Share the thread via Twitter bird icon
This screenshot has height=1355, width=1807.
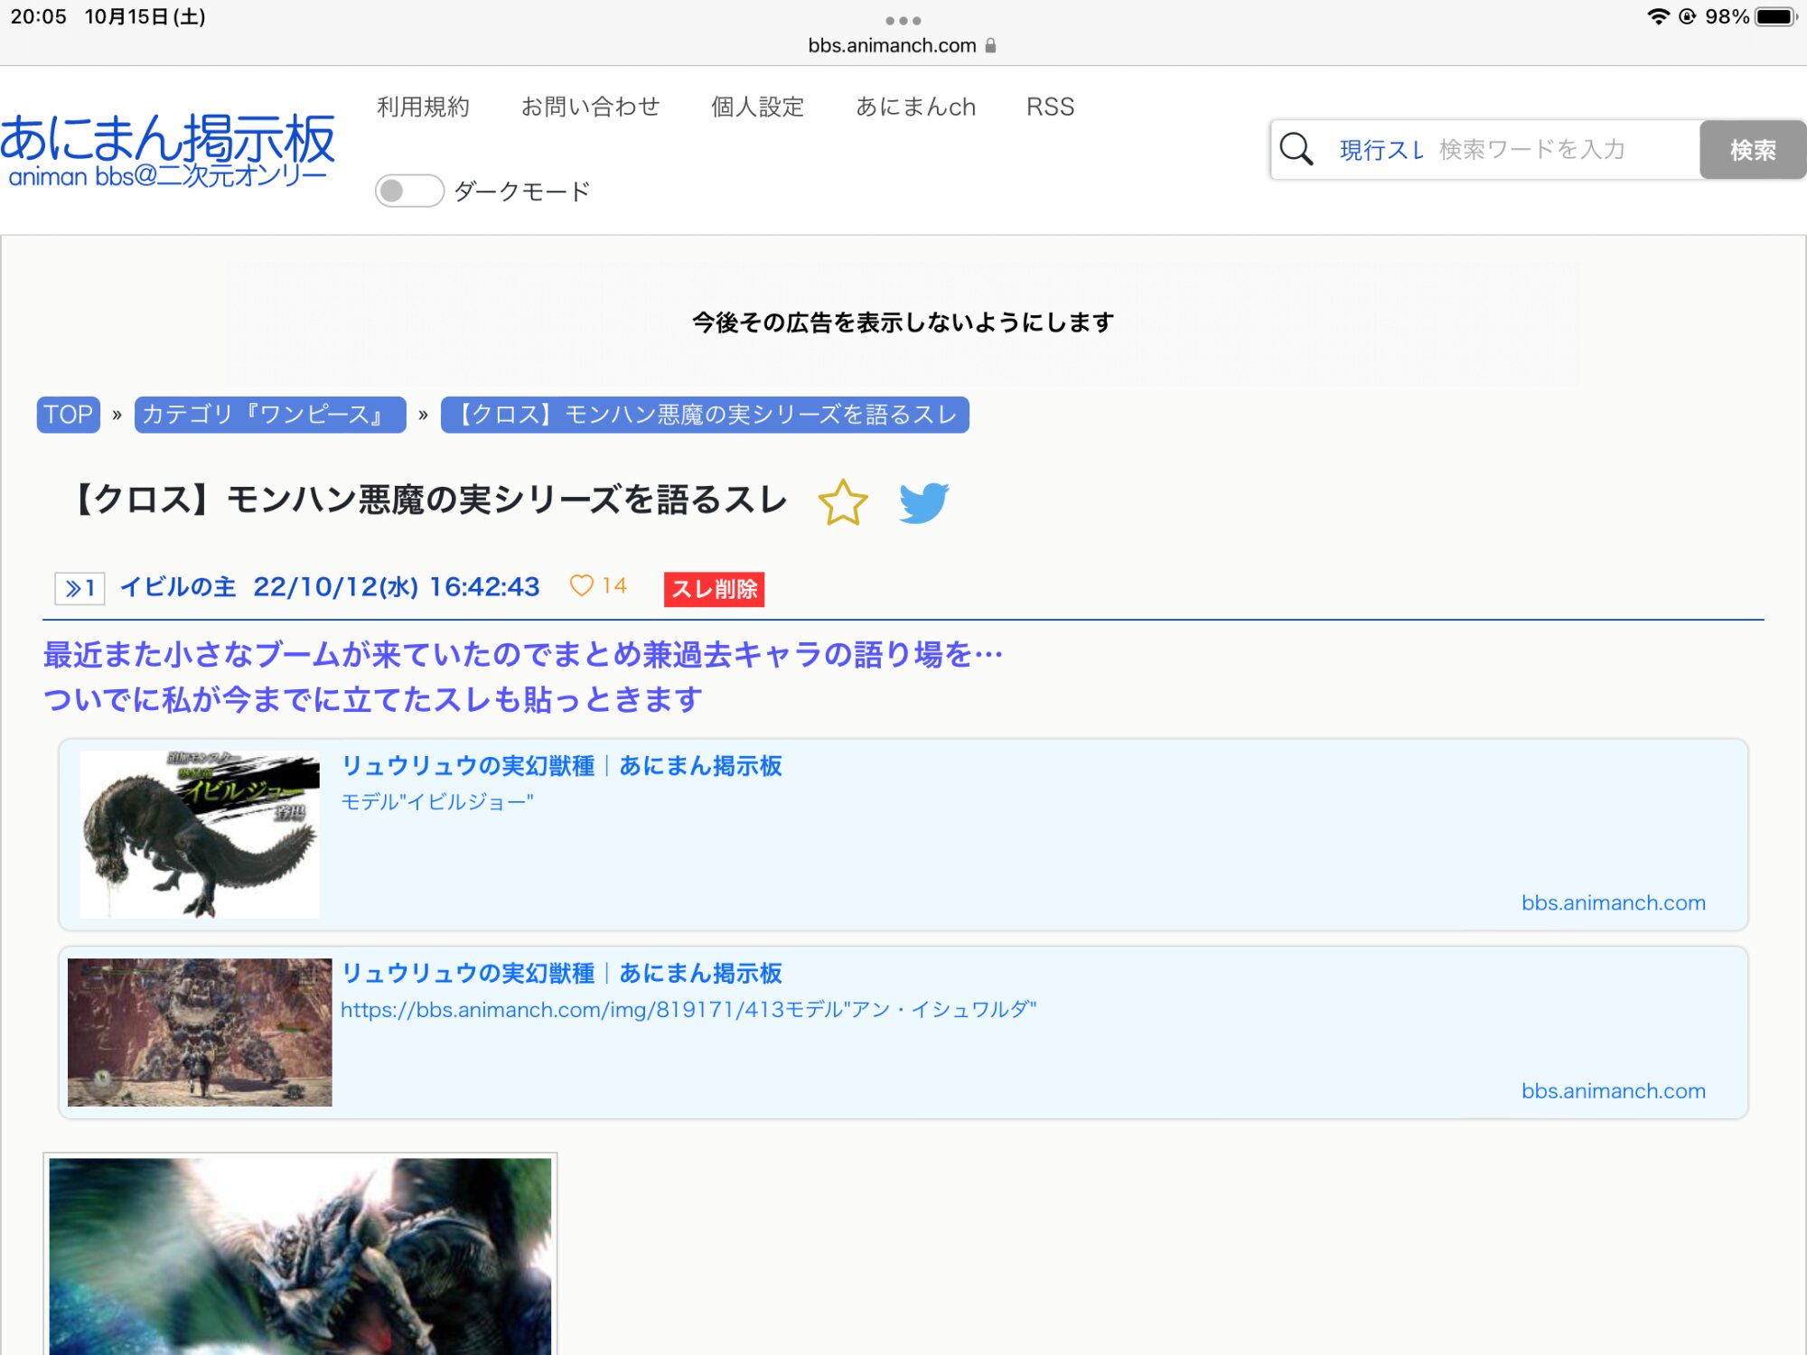tap(923, 502)
